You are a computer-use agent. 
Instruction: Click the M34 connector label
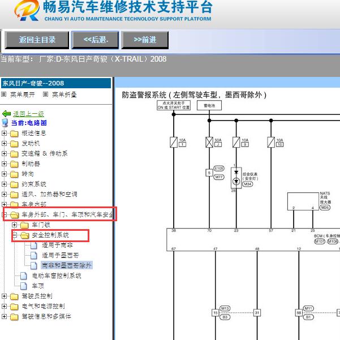pos(248,184)
